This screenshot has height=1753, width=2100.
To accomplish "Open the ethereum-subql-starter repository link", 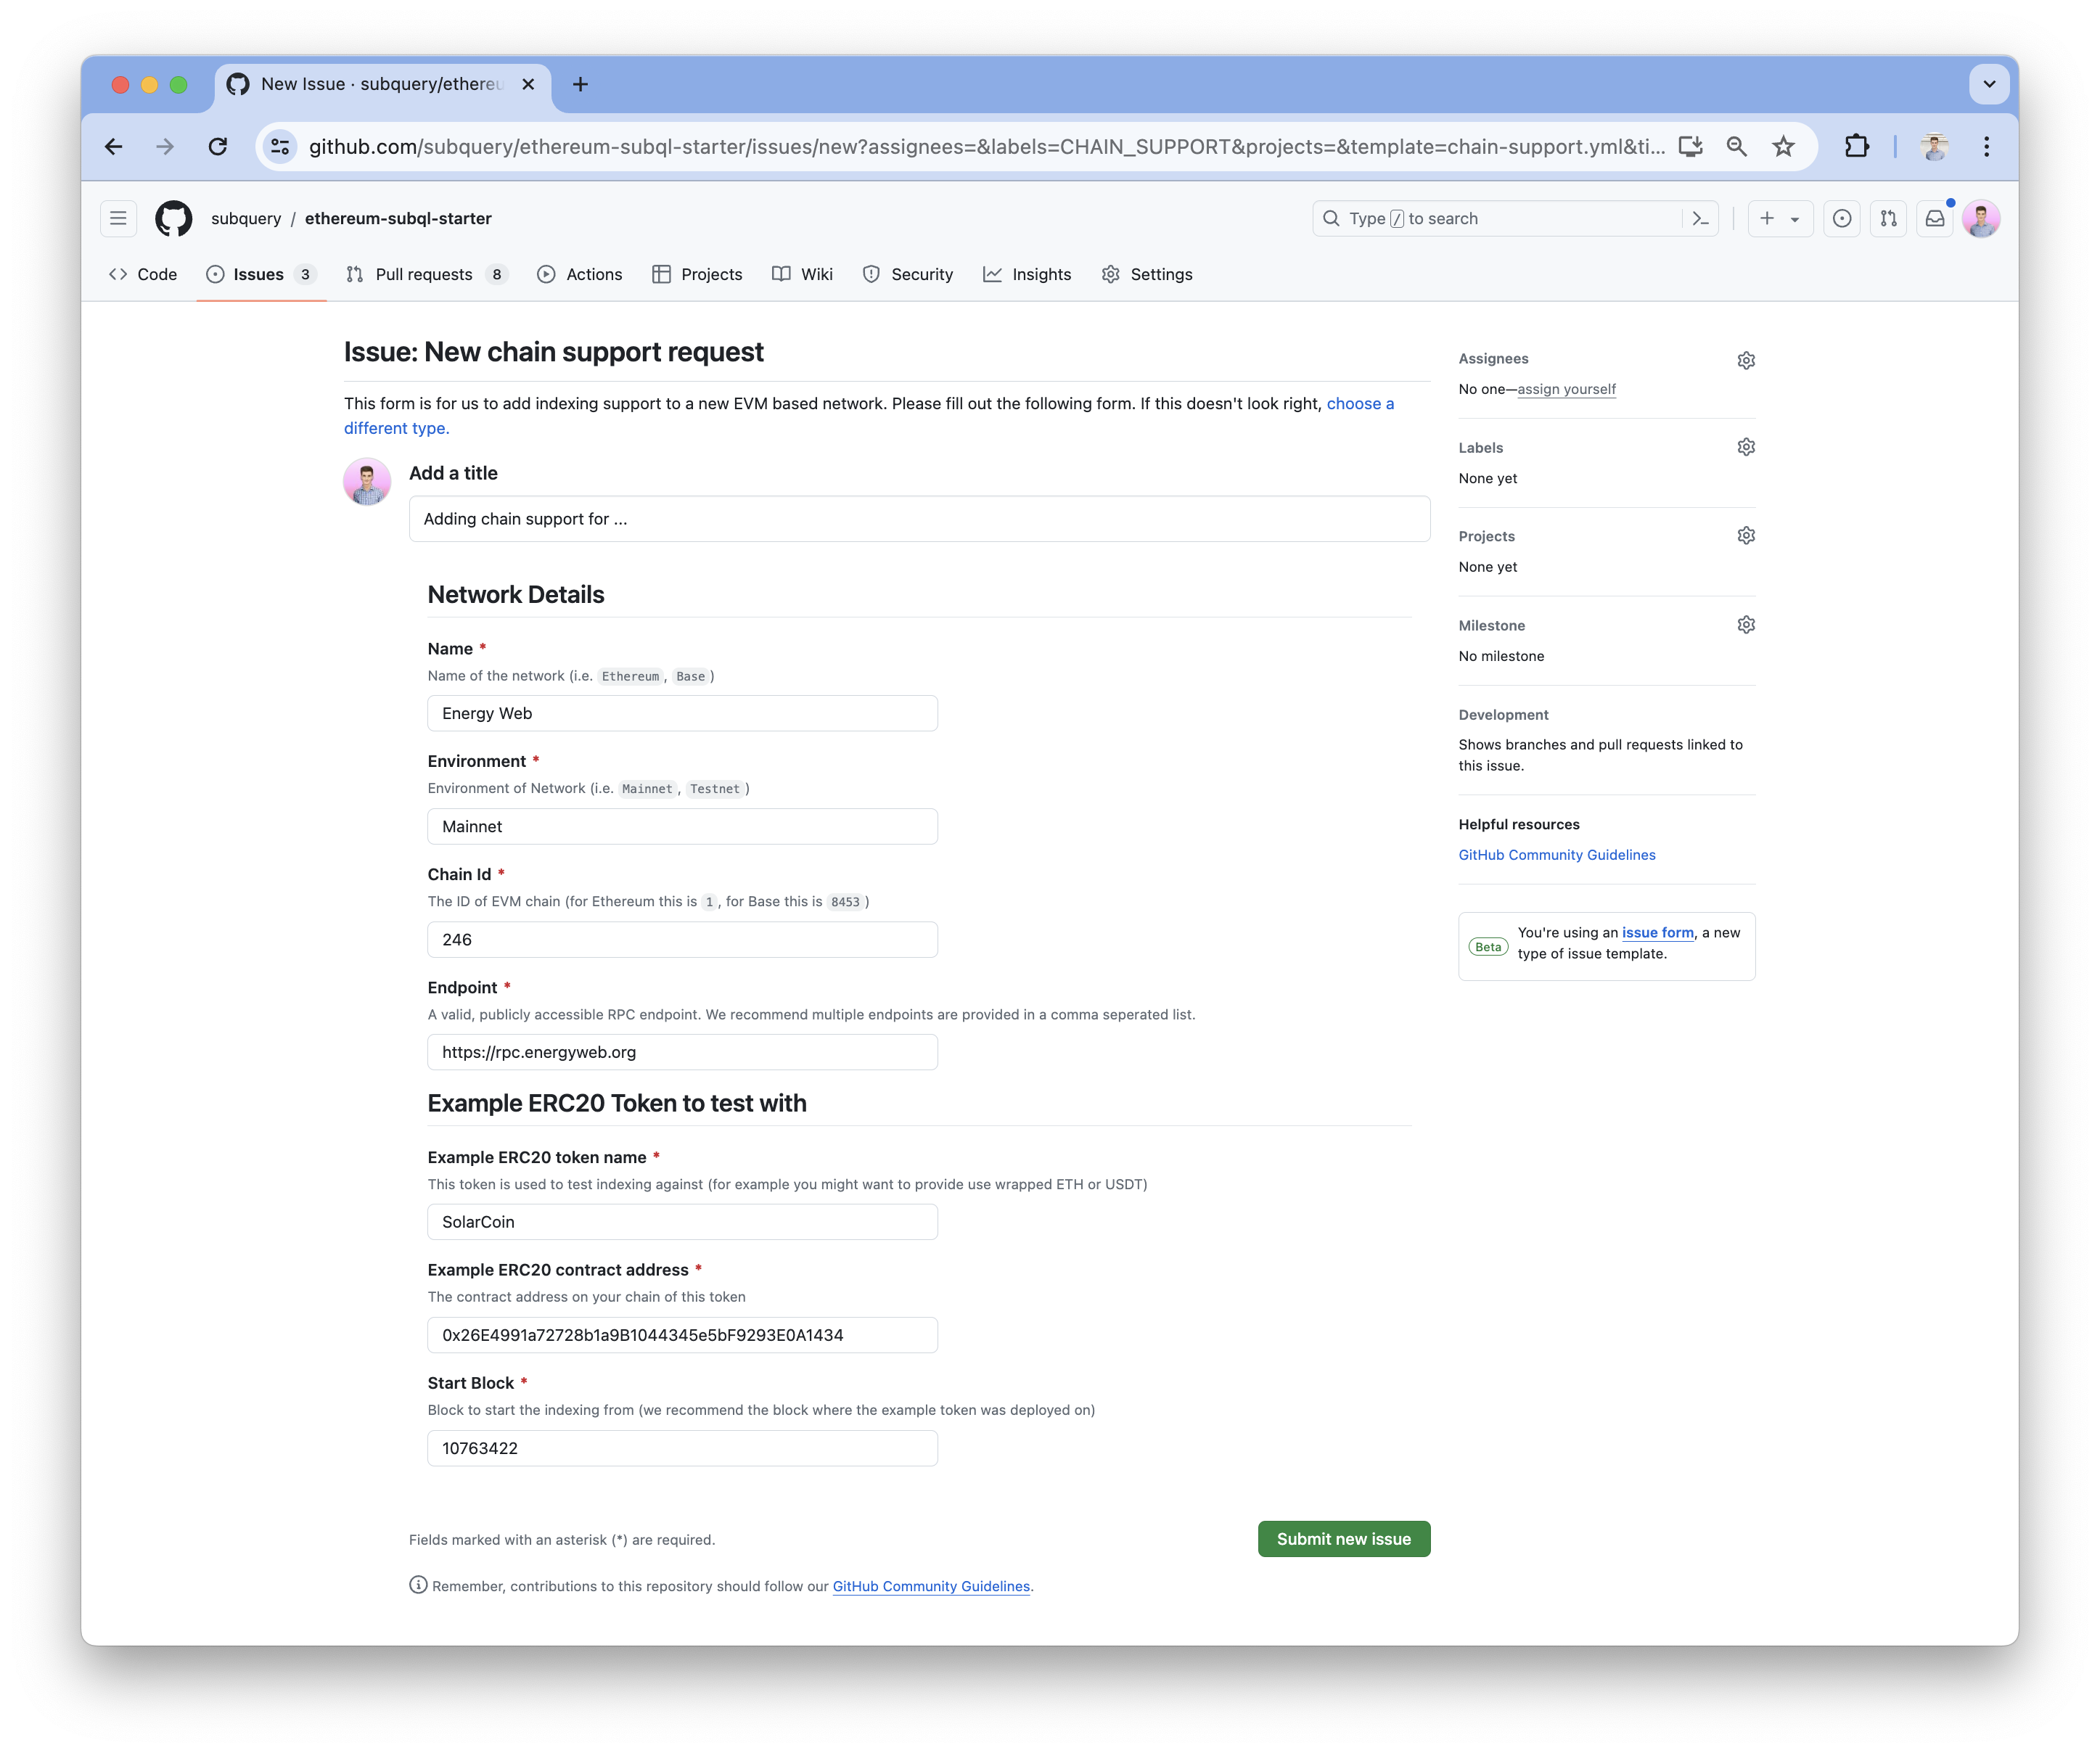I will pos(398,218).
